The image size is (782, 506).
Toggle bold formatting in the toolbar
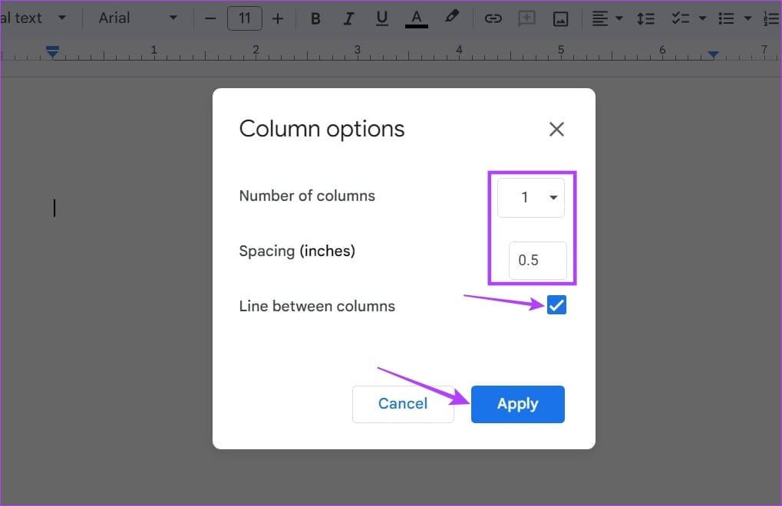coord(315,18)
